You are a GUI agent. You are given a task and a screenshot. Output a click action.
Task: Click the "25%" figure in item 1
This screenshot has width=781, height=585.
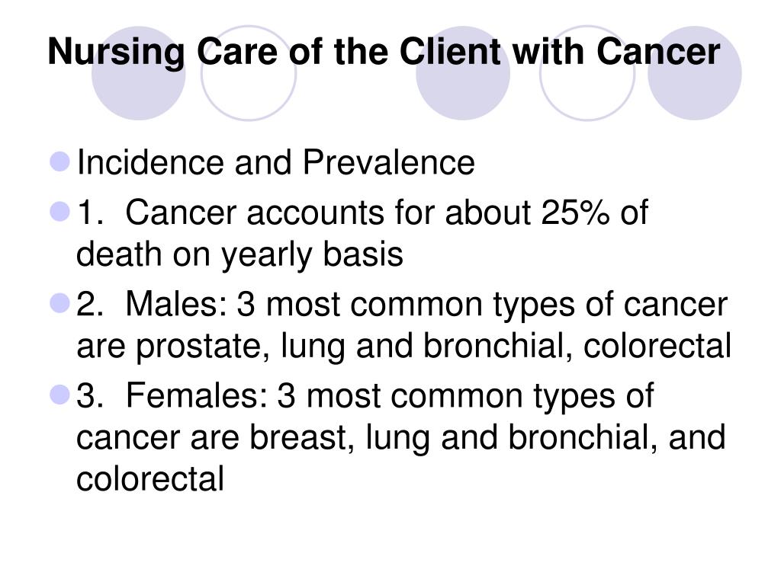[x=575, y=213]
